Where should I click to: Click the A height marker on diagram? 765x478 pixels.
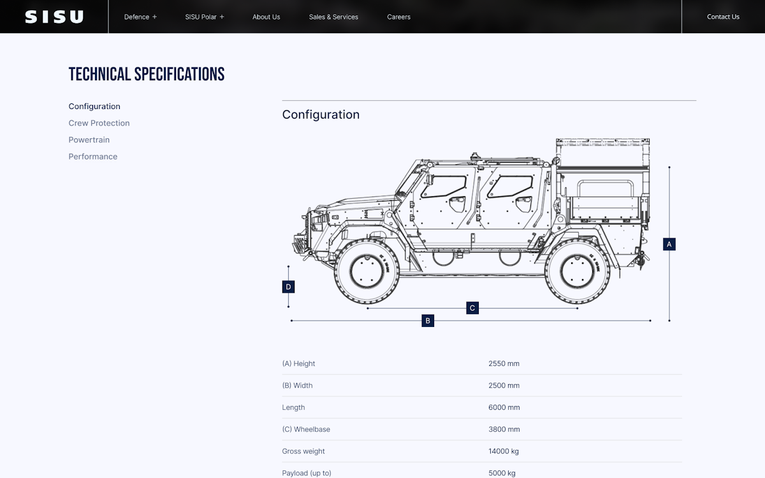coord(669,244)
